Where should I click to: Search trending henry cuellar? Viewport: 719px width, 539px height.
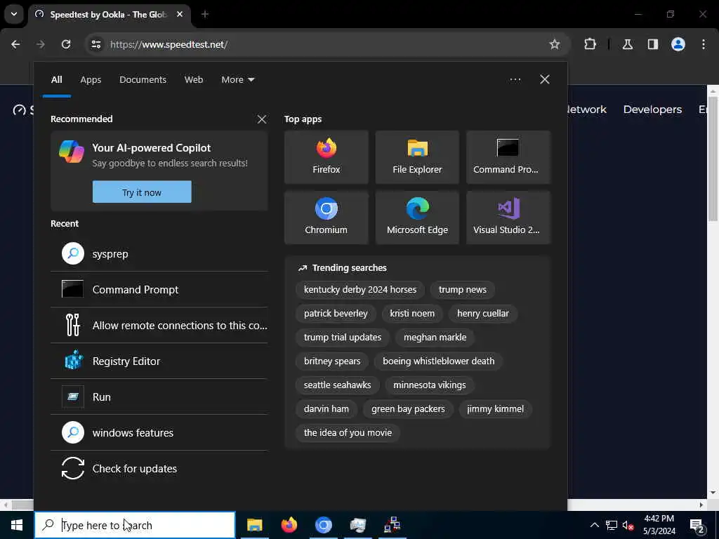[483, 314]
